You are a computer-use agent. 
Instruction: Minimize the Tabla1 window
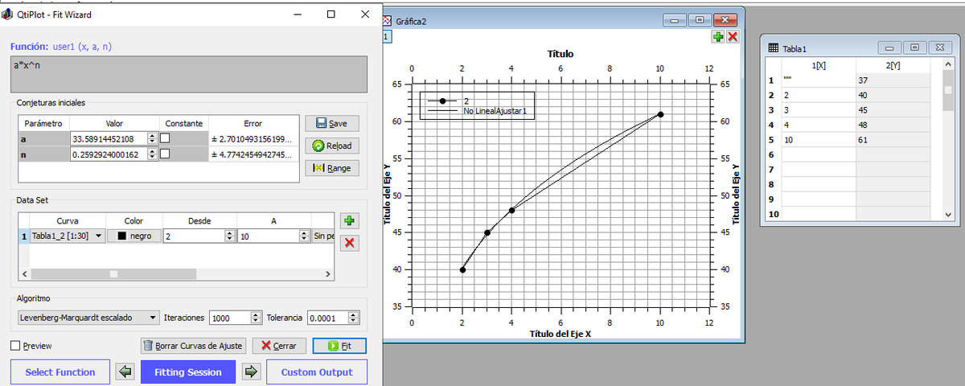coord(890,48)
